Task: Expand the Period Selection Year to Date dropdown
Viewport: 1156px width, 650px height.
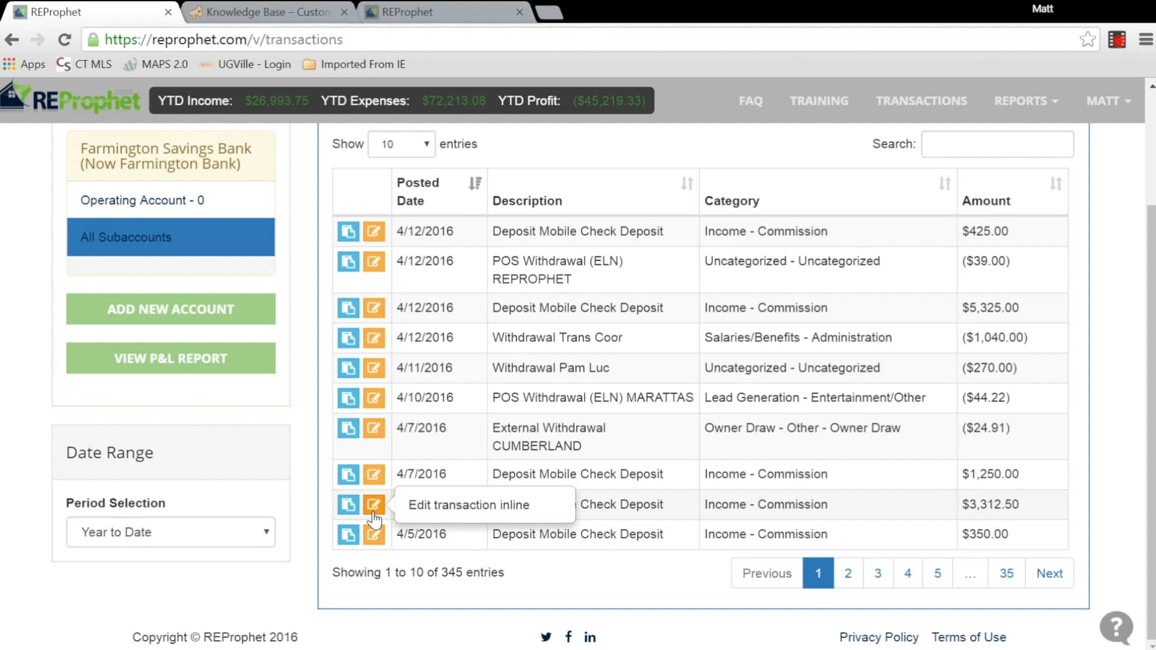Action: click(171, 532)
